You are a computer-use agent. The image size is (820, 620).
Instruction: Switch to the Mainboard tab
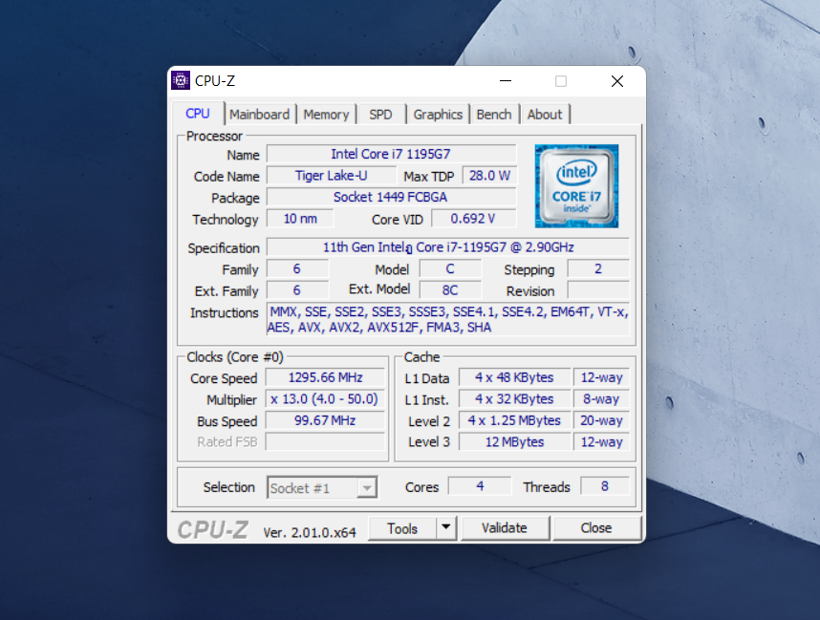259,115
